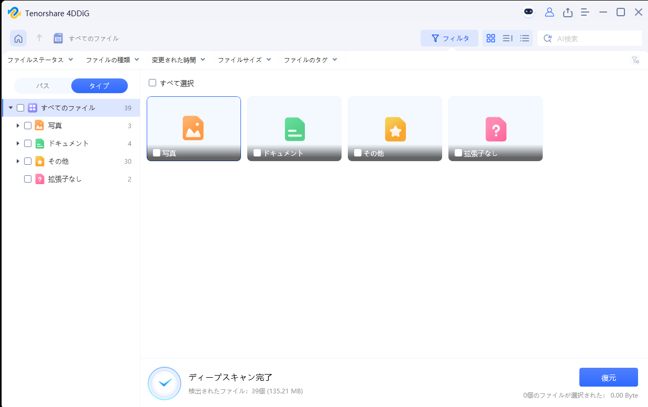Click the share/export icon
This screenshot has width=648, height=407.
[567, 13]
